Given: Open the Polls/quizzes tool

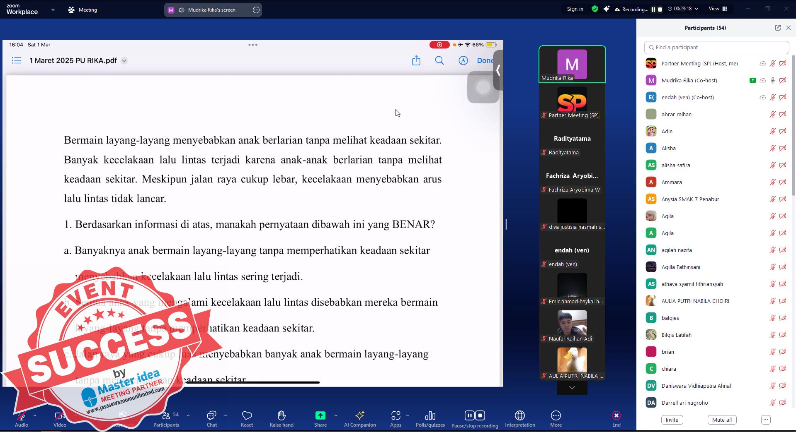Looking at the screenshot, I should (x=430, y=415).
